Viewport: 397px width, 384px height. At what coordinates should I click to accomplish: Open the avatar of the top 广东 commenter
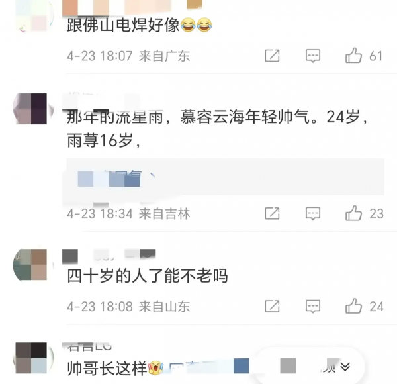coord(34,17)
